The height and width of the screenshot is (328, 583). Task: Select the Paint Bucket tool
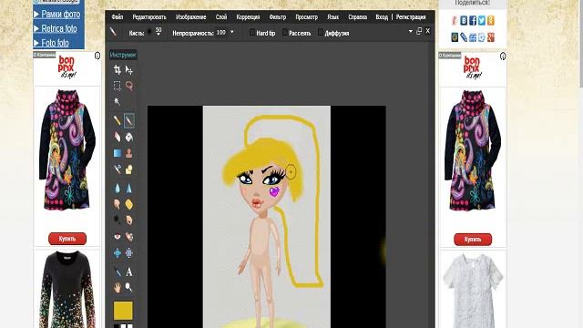tap(129, 137)
